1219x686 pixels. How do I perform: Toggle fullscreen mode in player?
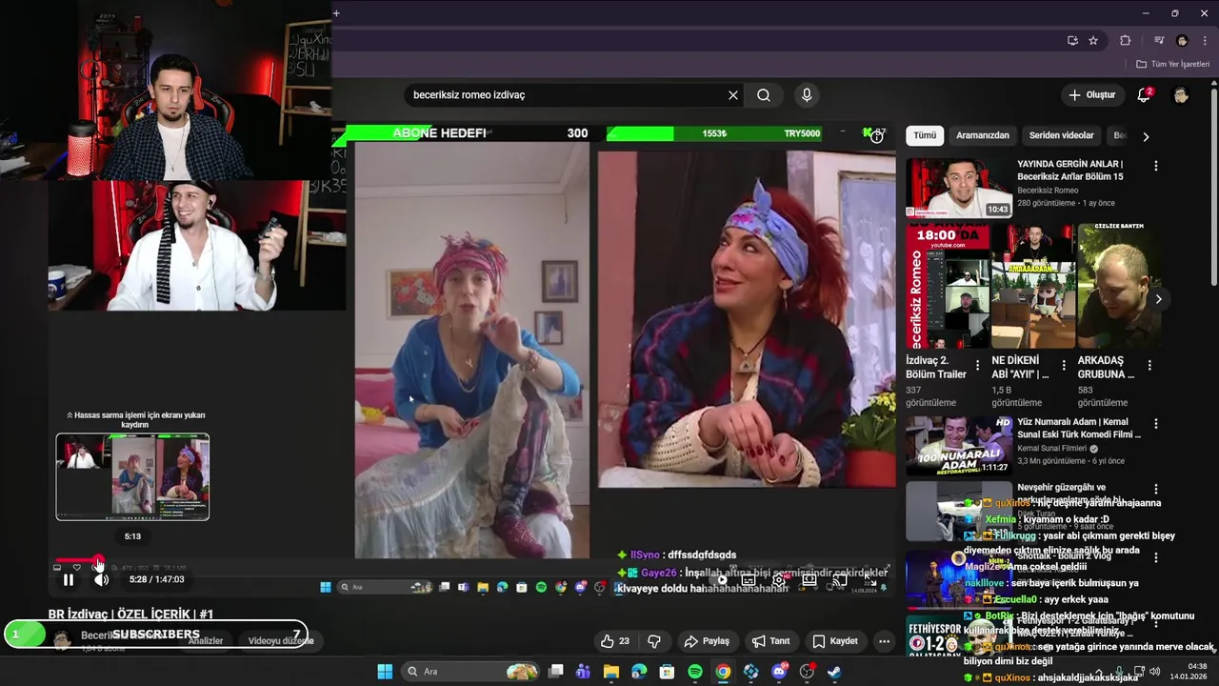[x=869, y=579]
